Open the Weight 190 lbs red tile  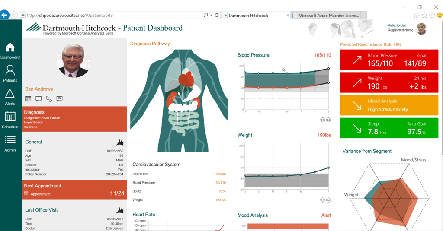click(389, 82)
